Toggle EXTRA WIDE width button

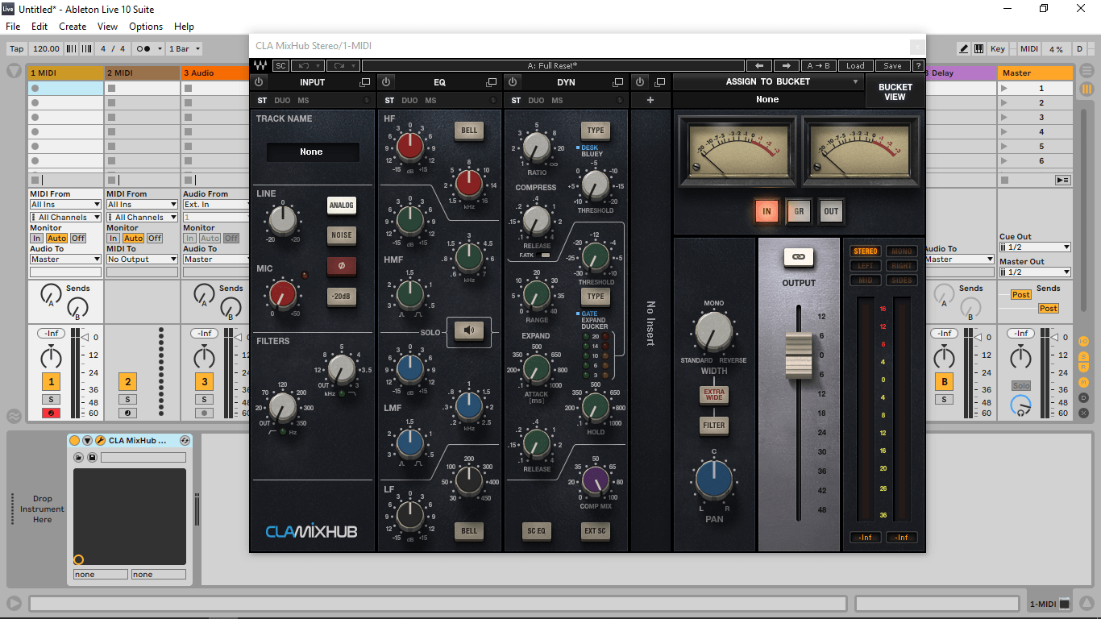click(x=714, y=394)
